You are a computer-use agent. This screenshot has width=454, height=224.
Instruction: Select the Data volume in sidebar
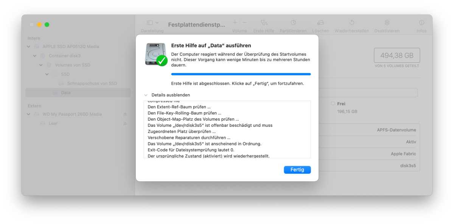click(x=65, y=93)
